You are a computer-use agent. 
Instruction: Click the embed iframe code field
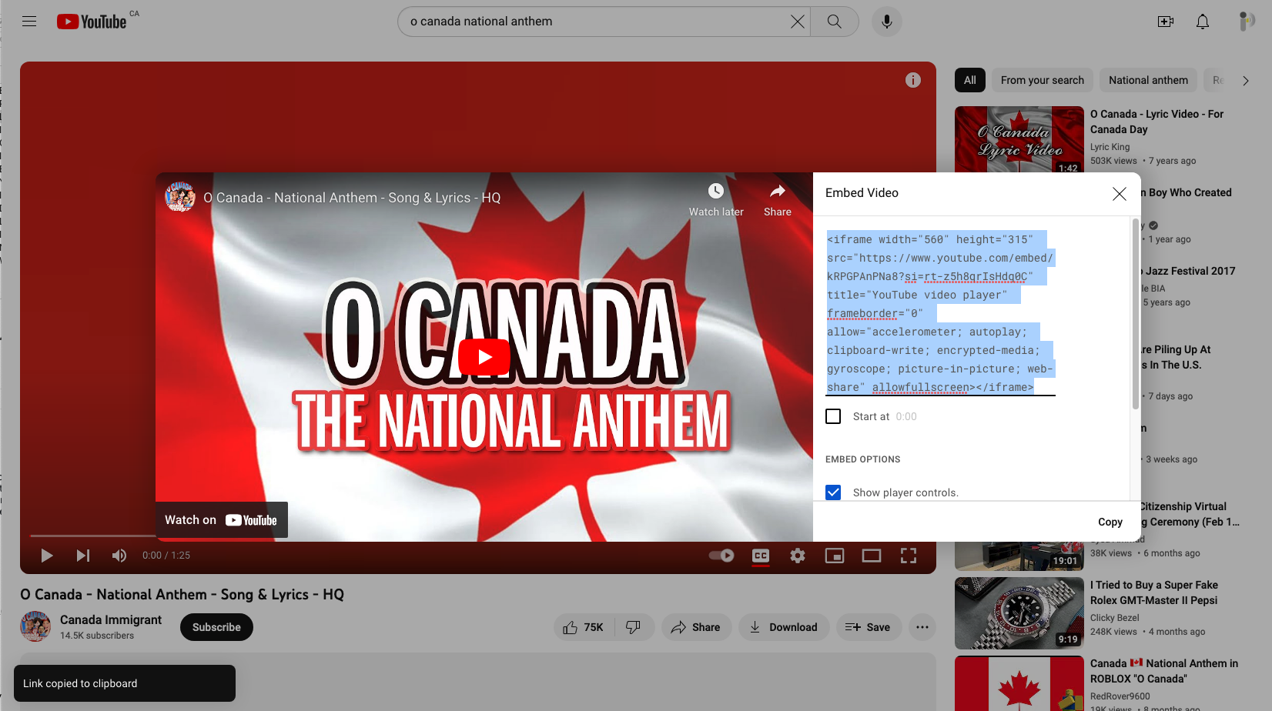[940, 313]
